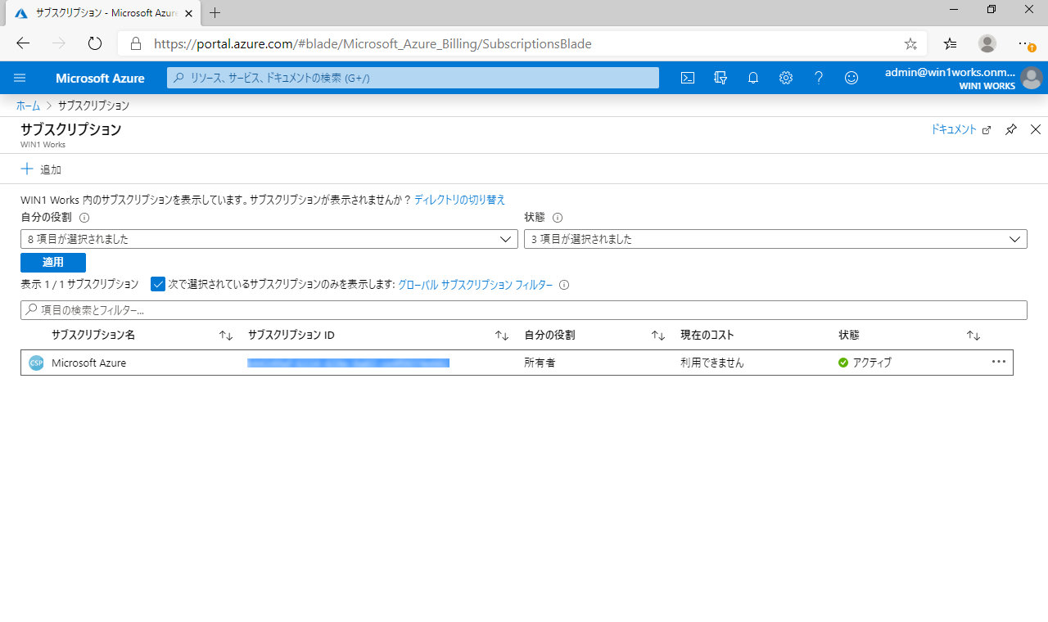Screen dimensions: 1048x622
Task: Sort by サブスクリプション ID column arrows
Action: tap(502, 336)
